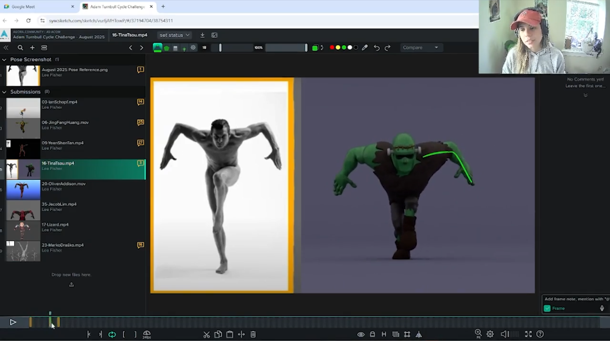Upload files with the drop zone icon
This screenshot has width=610, height=341.
pos(71,285)
